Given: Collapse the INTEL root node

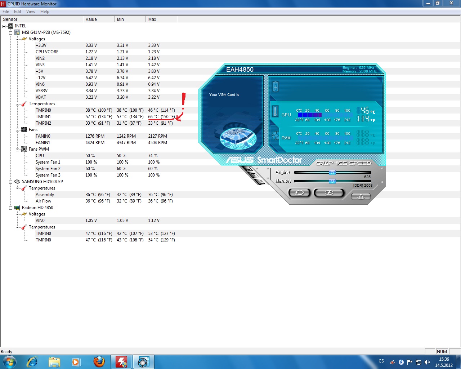Looking at the screenshot, I should pyautogui.click(x=4, y=26).
